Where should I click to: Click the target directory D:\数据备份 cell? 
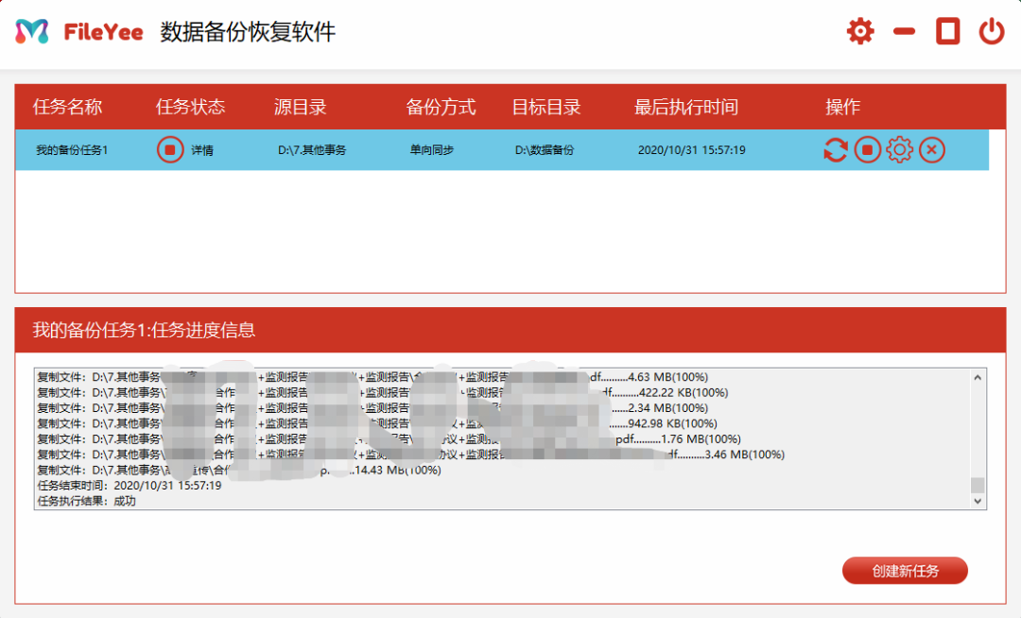(x=545, y=150)
